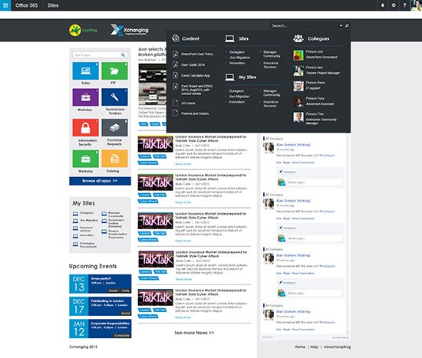Open Policies and Guides in Content list
The width and height of the screenshot is (422, 358).
pos(195,113)
